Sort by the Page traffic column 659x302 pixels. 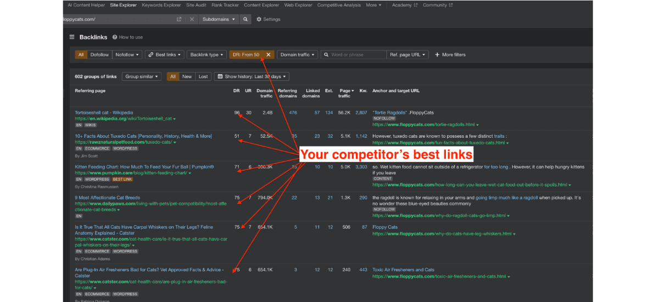[x=345, y=93]
